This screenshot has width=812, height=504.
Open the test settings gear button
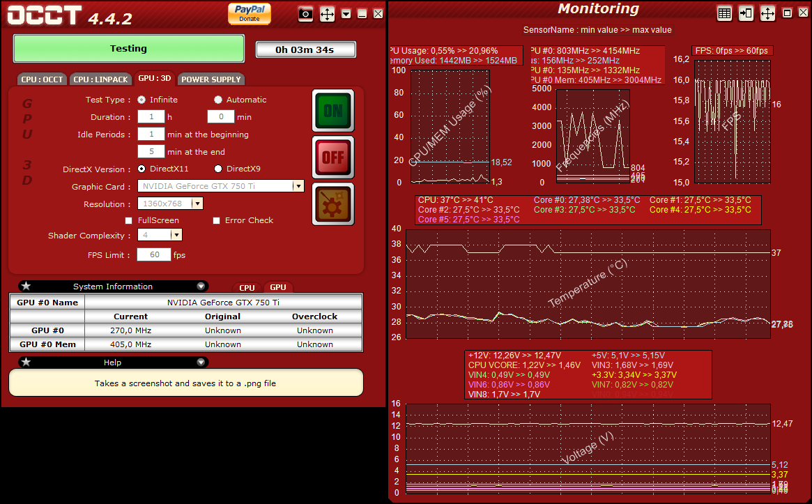tap(333, 204)
